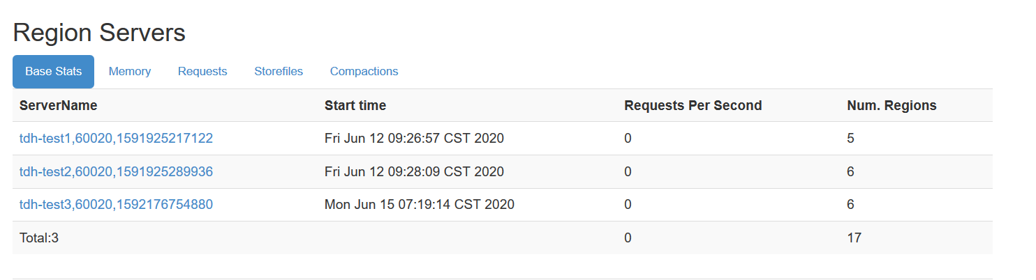Viewport: 1036px width, 280px height.
Task: Select the Mon Jun 15 start time
Action: (419, 205)
